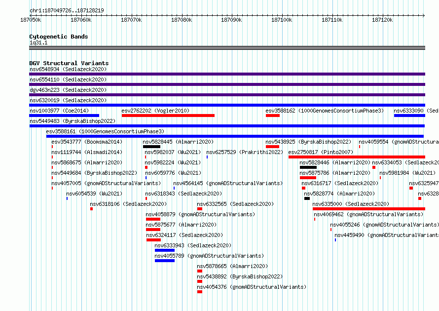This screenshot has height=311, width=439.
Task: Click the nsv6318343 (Sedlazeck2020) label
Action: point(183,194)
